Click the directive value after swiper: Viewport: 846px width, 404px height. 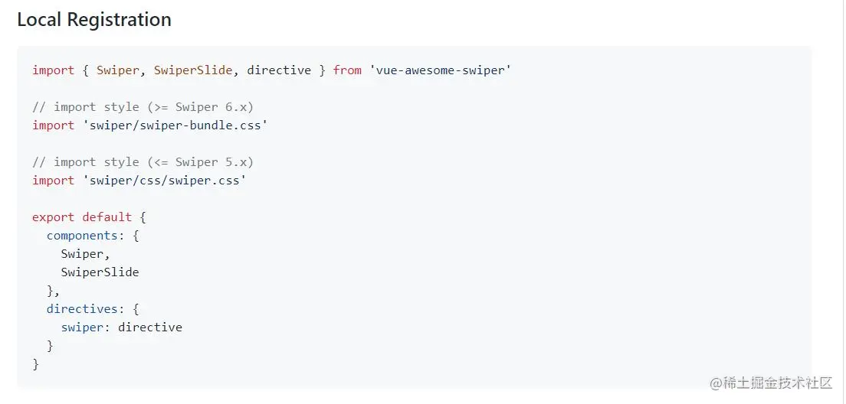(150, 327)
